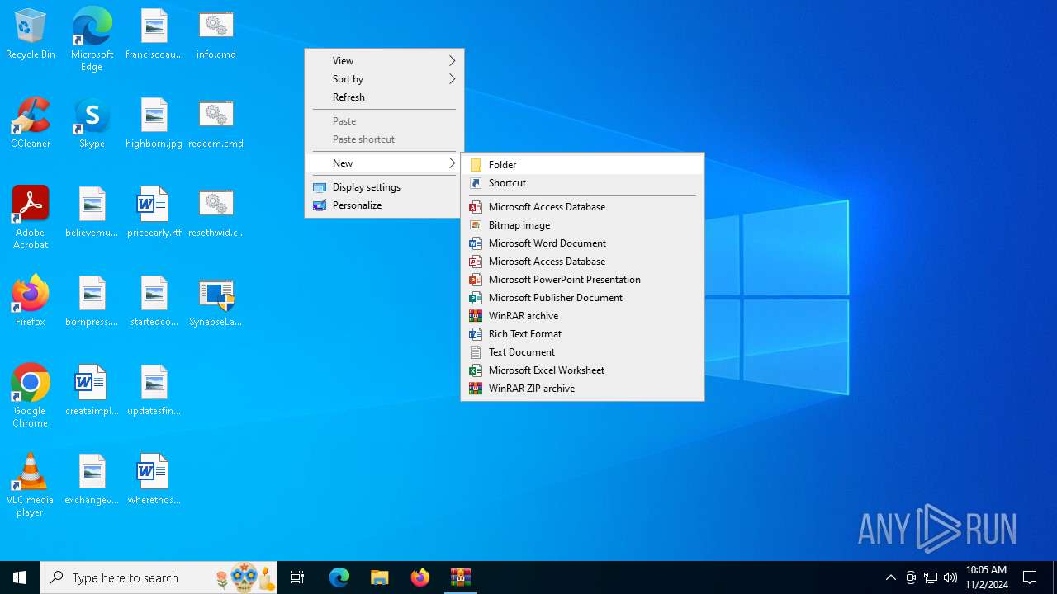Image resolution: width=1057 pixels, height=594 pixels.
Task: Open the WinRAR taskbar button
Action: 460,577
